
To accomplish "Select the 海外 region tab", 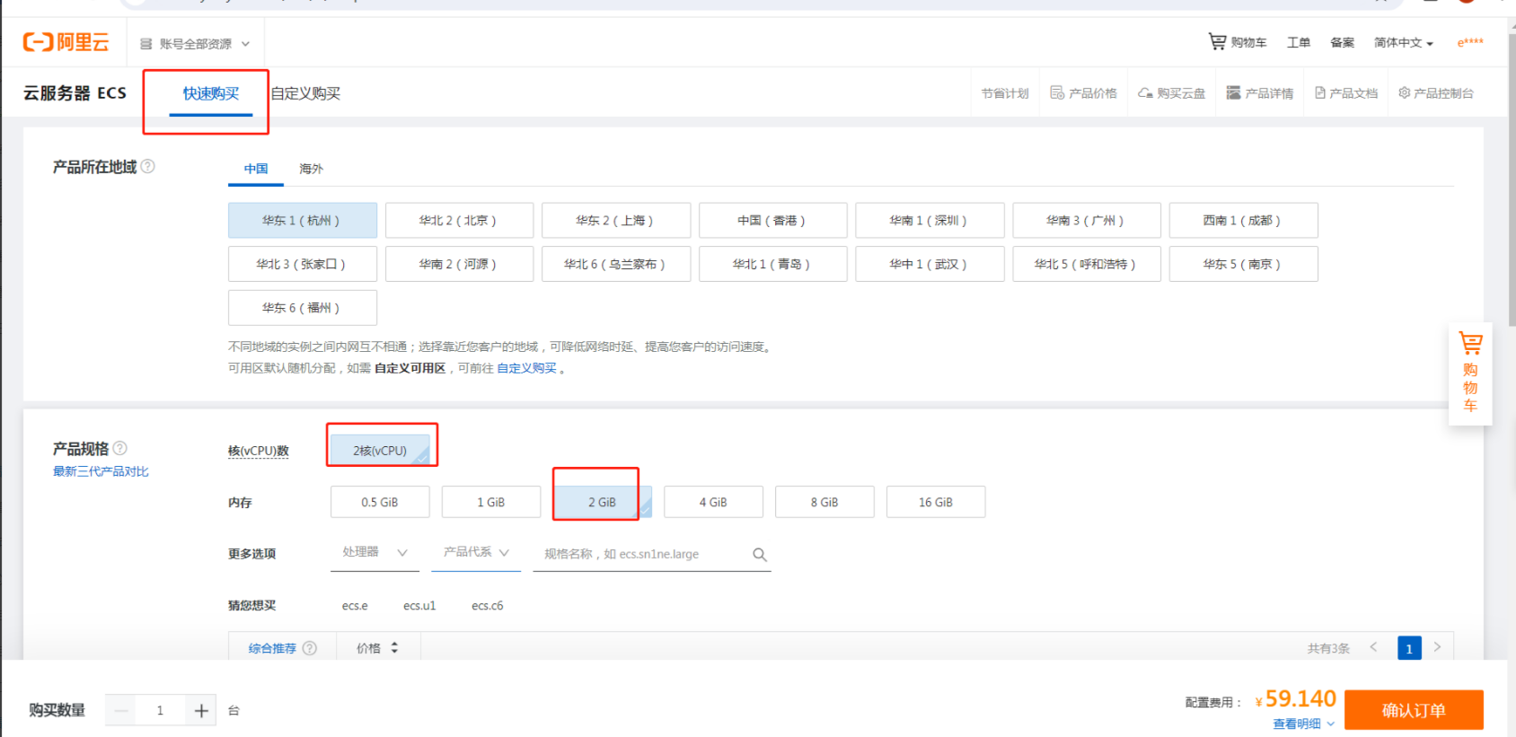I will (x=311, y=169).
